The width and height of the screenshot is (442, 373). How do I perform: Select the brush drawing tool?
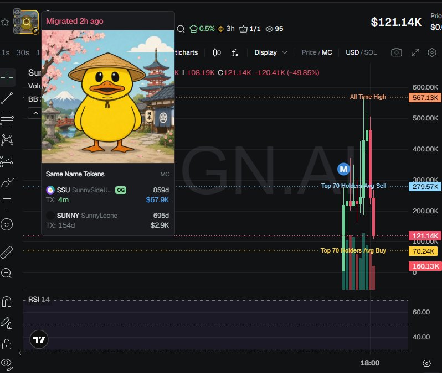(x=7, y=182)
